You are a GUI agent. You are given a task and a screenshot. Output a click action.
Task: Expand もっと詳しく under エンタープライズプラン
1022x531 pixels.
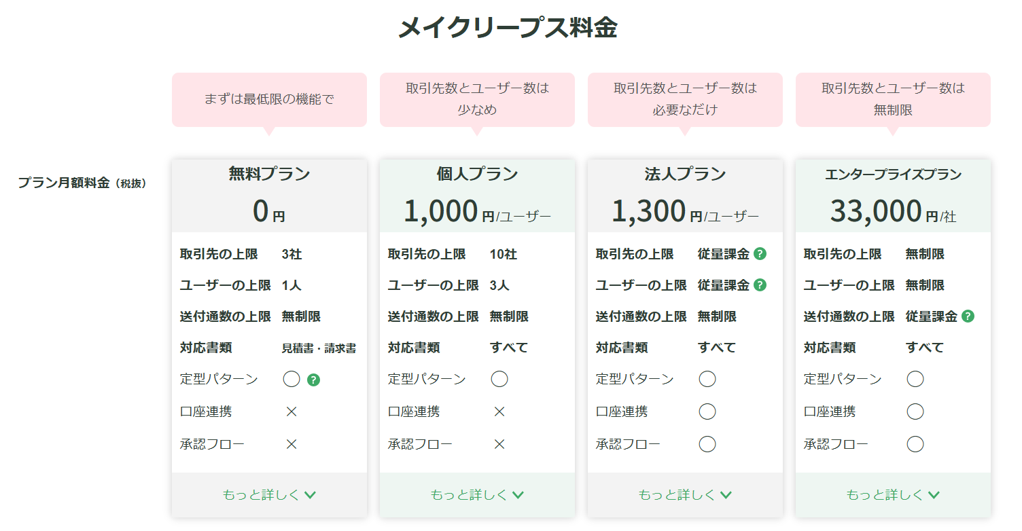pos(893,495)
